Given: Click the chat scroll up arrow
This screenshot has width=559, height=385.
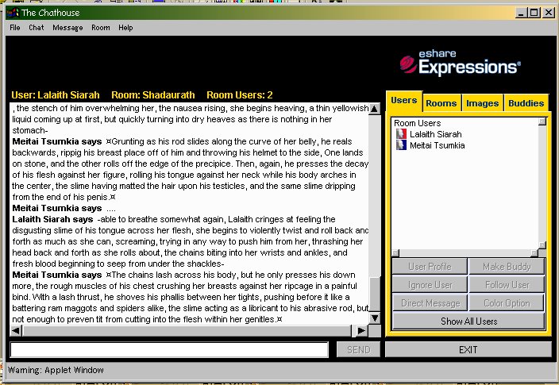Looking at the screenshot, I should pos(374,109).
